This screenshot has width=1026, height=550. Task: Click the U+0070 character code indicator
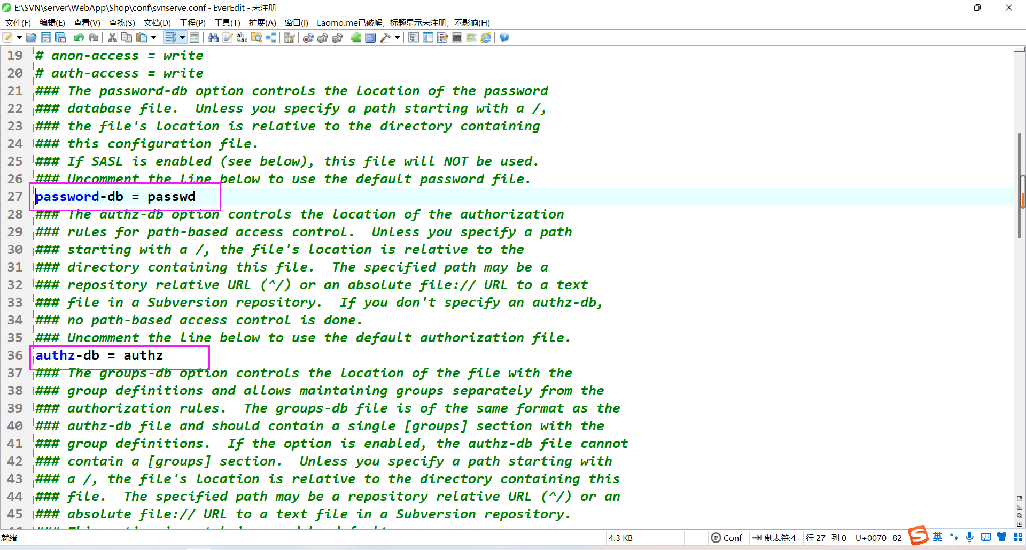[870, 538]
